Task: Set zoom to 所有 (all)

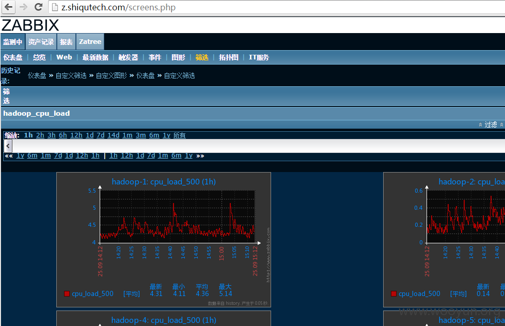Action: coord(179,135)
